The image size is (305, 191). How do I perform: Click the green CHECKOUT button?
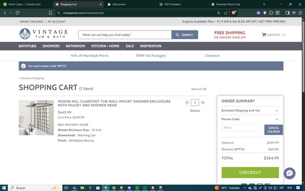point(250,172)
